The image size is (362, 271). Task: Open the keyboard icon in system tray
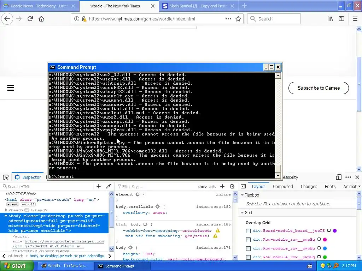click(x=310, y=266)
